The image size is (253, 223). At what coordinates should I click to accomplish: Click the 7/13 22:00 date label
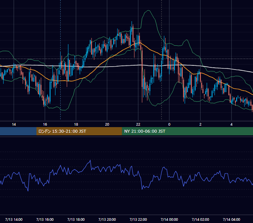tap(138, 219)
